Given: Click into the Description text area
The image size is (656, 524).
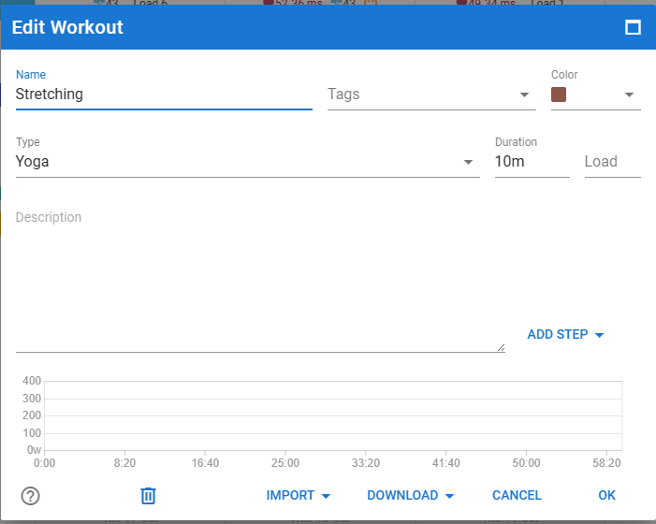Looking at the screenshot, I should coord(260,278).
